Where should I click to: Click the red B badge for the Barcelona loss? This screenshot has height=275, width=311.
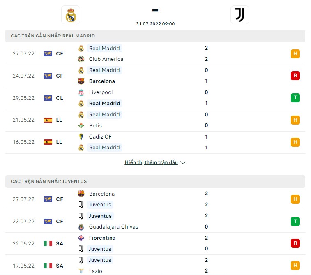[295, 76]
